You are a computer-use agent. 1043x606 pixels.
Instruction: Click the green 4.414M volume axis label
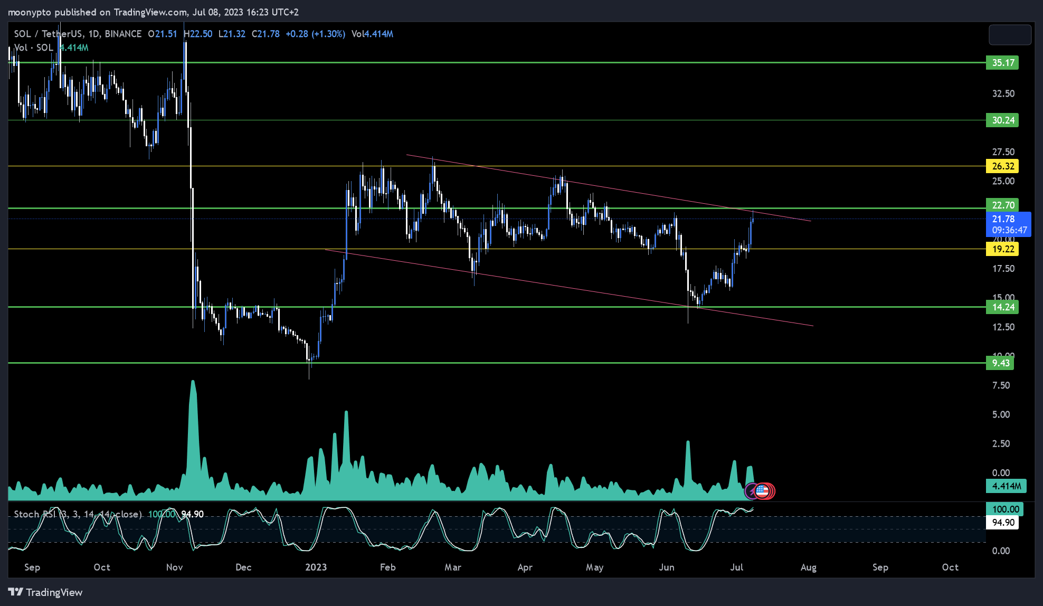pos(1006,486)
